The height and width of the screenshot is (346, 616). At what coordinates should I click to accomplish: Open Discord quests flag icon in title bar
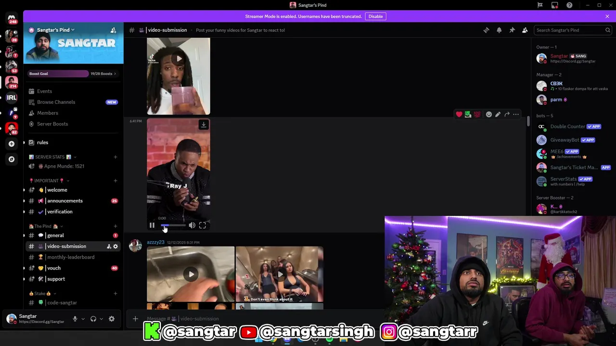click(x=540, y=5)
